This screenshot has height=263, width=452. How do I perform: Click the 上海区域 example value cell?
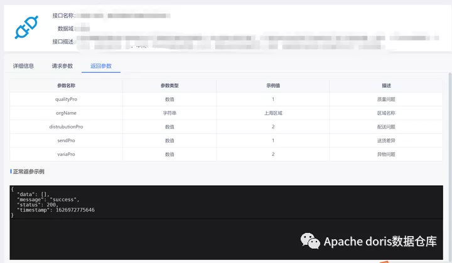pyautogui.click(x=273, y=113)
